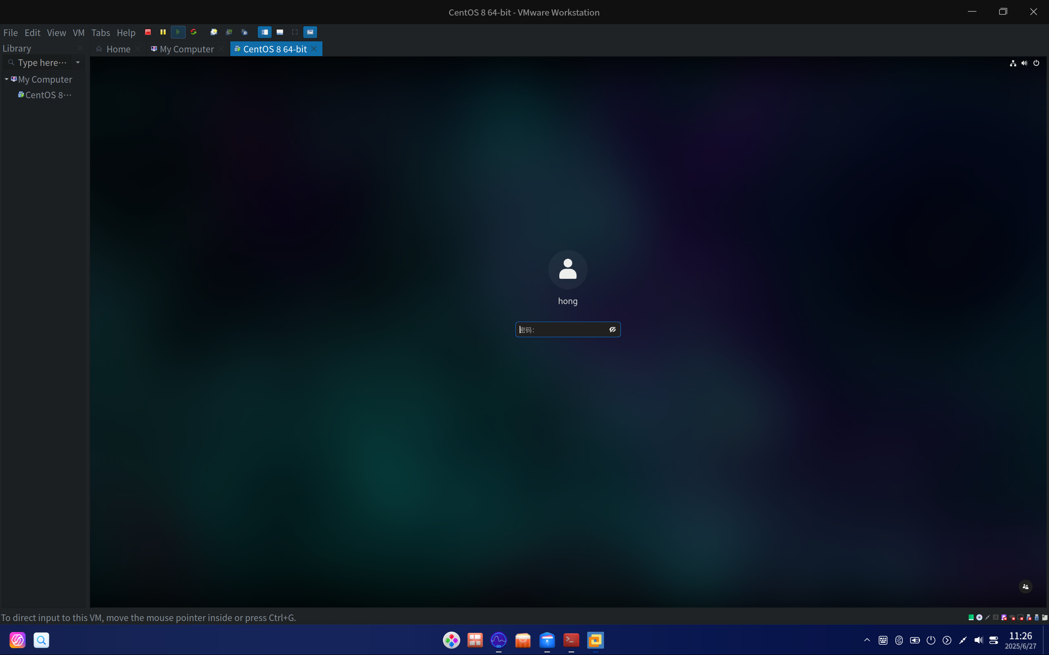This screenshot has width=1049, height=655.
Task: Open the View menu
Action: [57, 32]
